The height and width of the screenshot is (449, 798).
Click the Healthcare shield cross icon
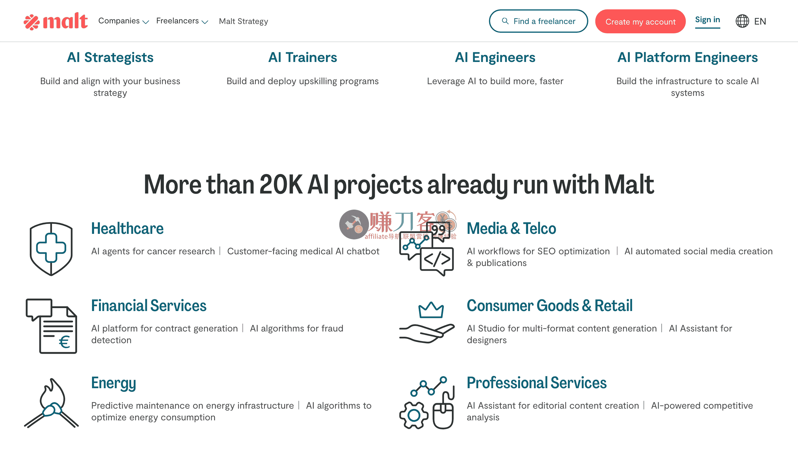coord(51,249)
